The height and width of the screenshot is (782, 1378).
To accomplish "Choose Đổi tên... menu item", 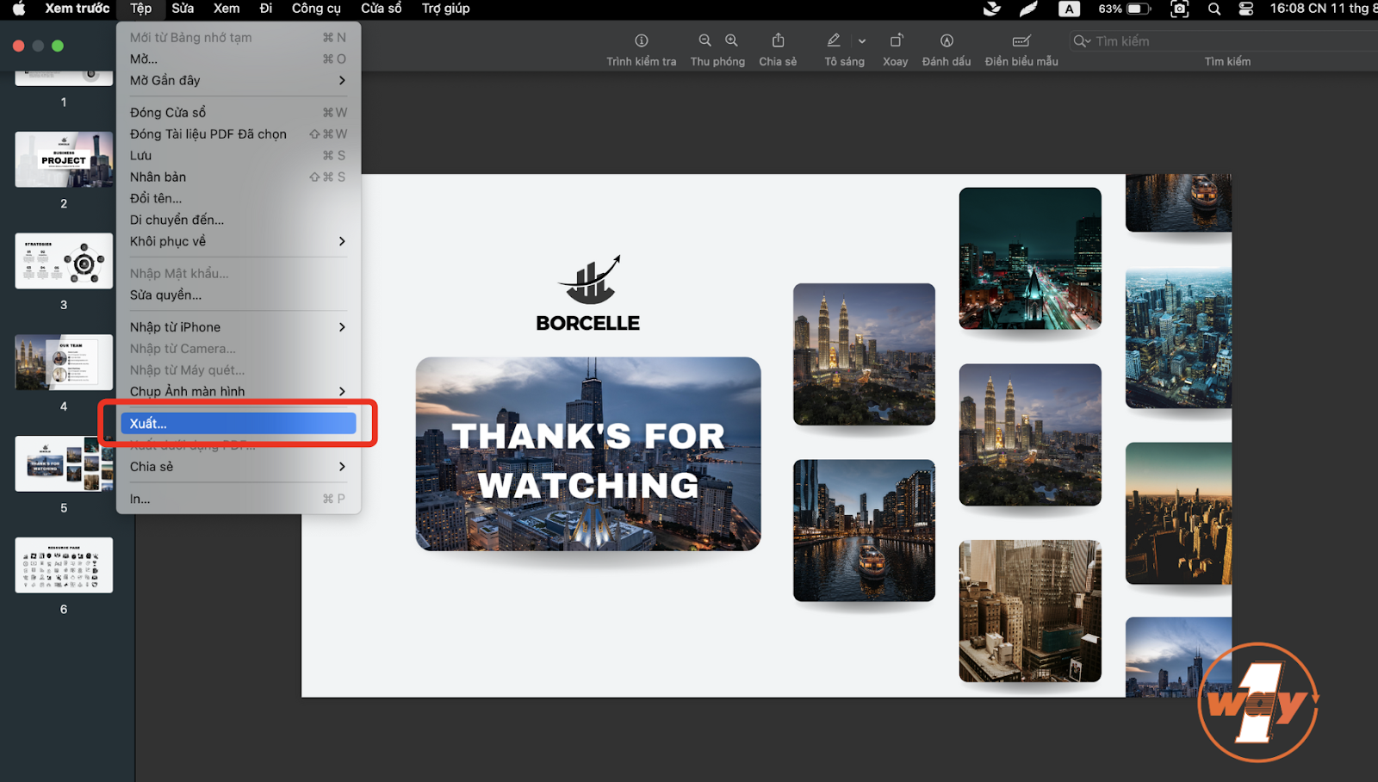I will 239,198.
